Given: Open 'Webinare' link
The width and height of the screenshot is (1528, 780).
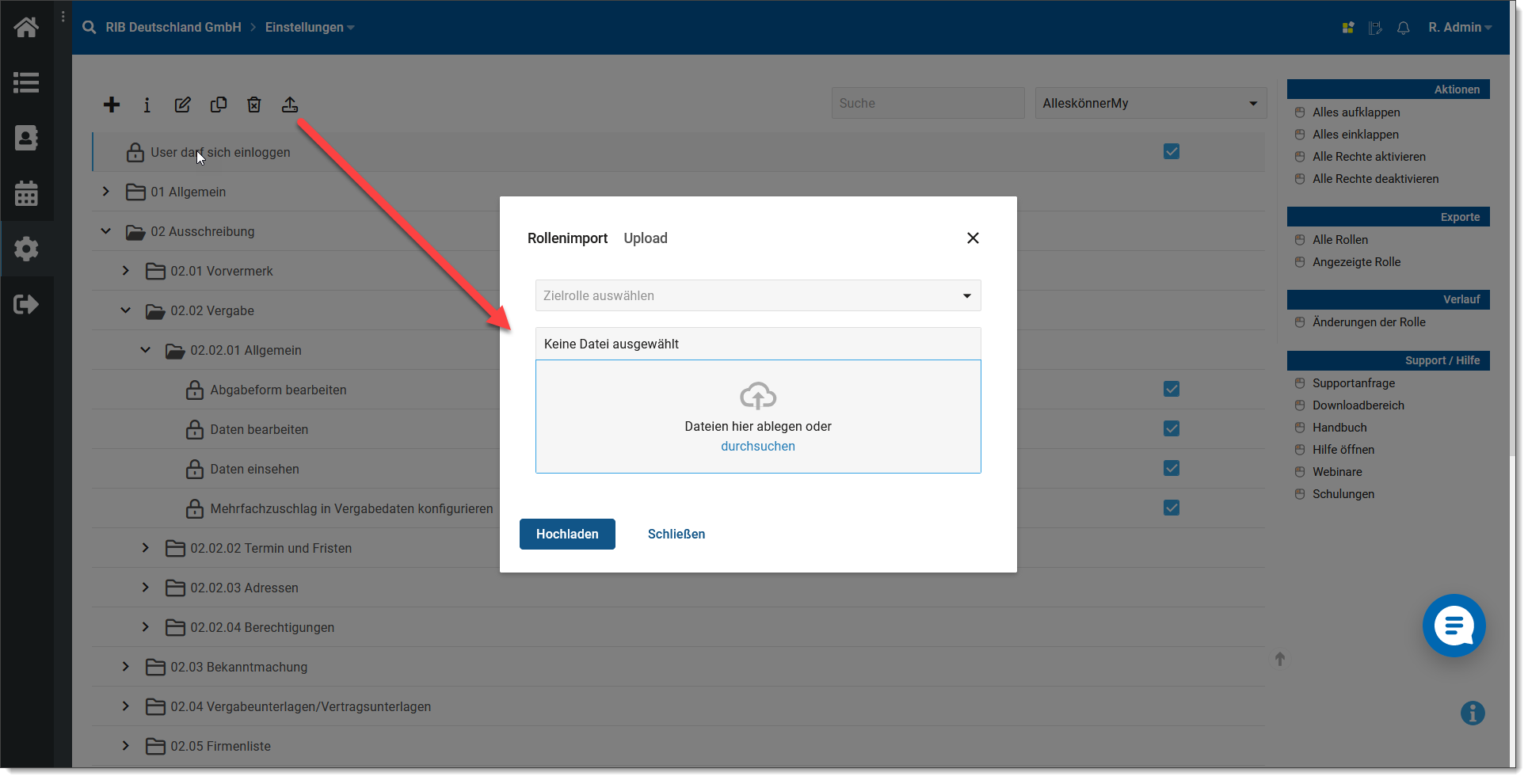Looking at the screenshot, I should point(1337,472).
